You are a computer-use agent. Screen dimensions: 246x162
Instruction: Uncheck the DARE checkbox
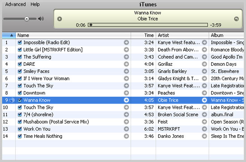click(20, 64)
